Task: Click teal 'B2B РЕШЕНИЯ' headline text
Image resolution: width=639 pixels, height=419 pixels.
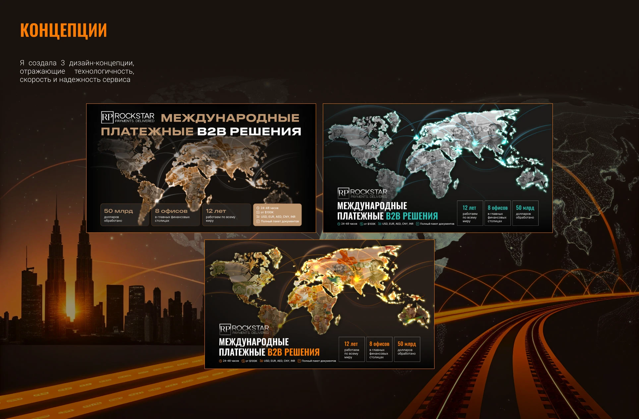Action: (412, 216)
